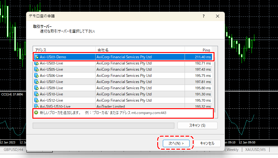Click the green plus add-broker icon
Image resolution: width=278 pixels, height=158 pixels.
pos(36,113)
